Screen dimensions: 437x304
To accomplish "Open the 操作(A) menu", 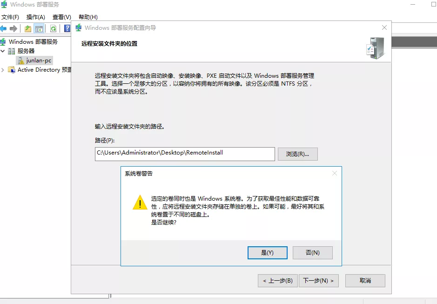I will pyautogui.click(x=36, y=17).
